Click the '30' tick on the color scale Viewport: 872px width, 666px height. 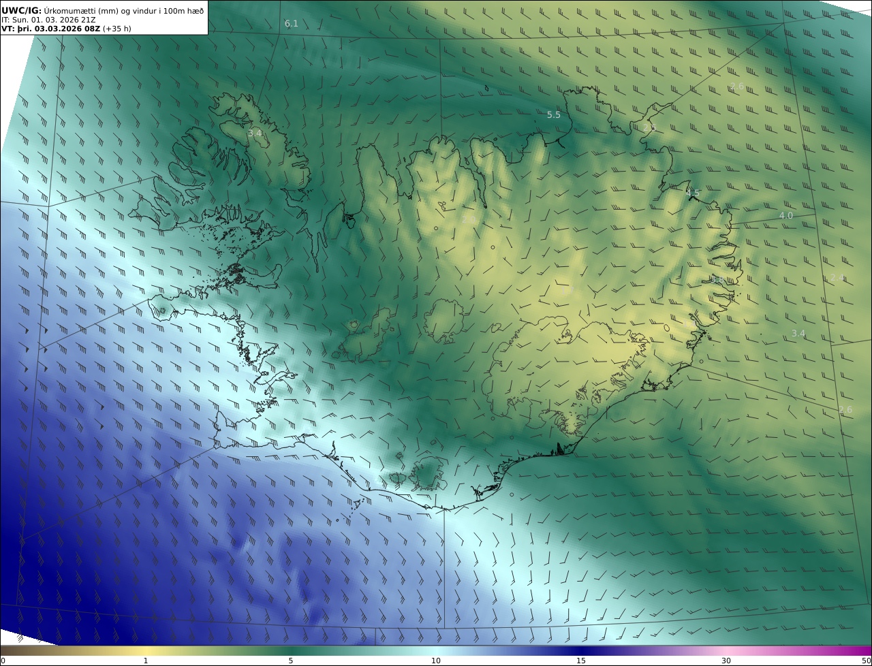(x=726, y=661)
